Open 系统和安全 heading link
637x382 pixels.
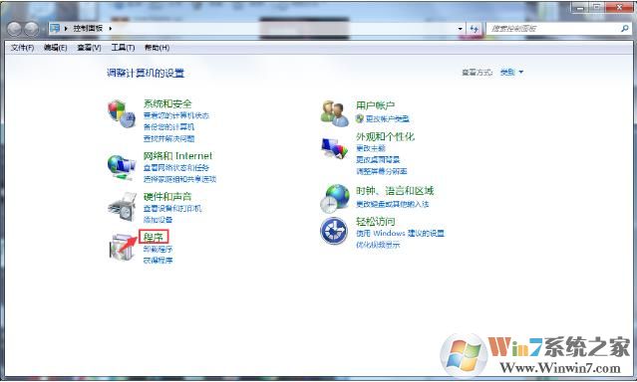167,103
